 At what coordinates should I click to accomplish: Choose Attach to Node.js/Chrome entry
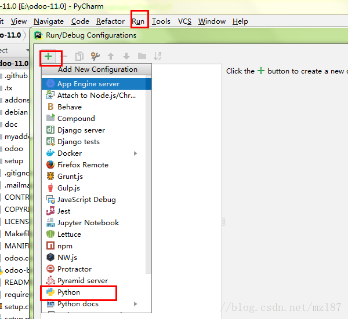point(93,96)
